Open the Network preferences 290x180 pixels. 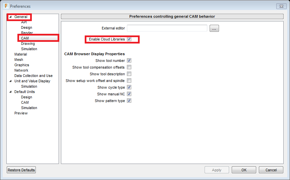point(21,70)
